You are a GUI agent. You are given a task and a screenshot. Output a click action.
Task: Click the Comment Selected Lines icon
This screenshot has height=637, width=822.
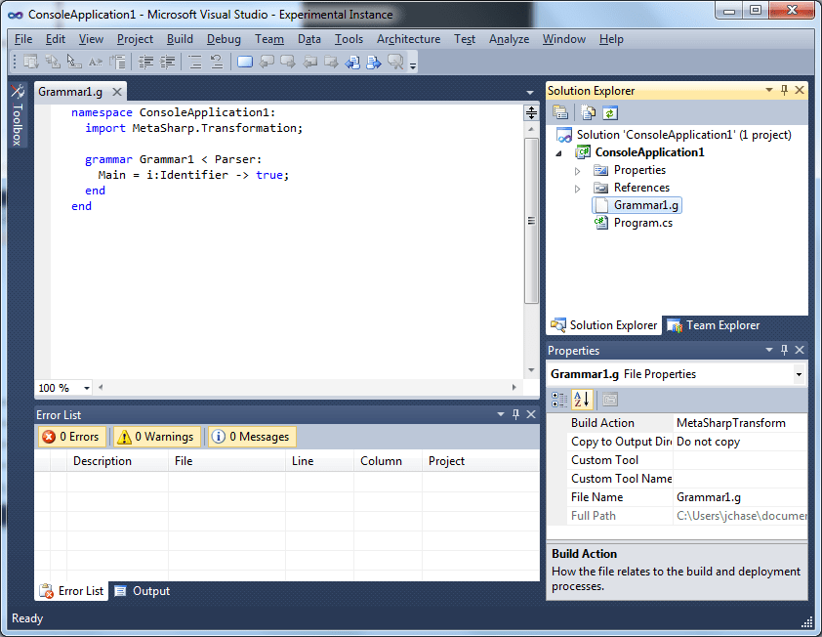(195, 62)
